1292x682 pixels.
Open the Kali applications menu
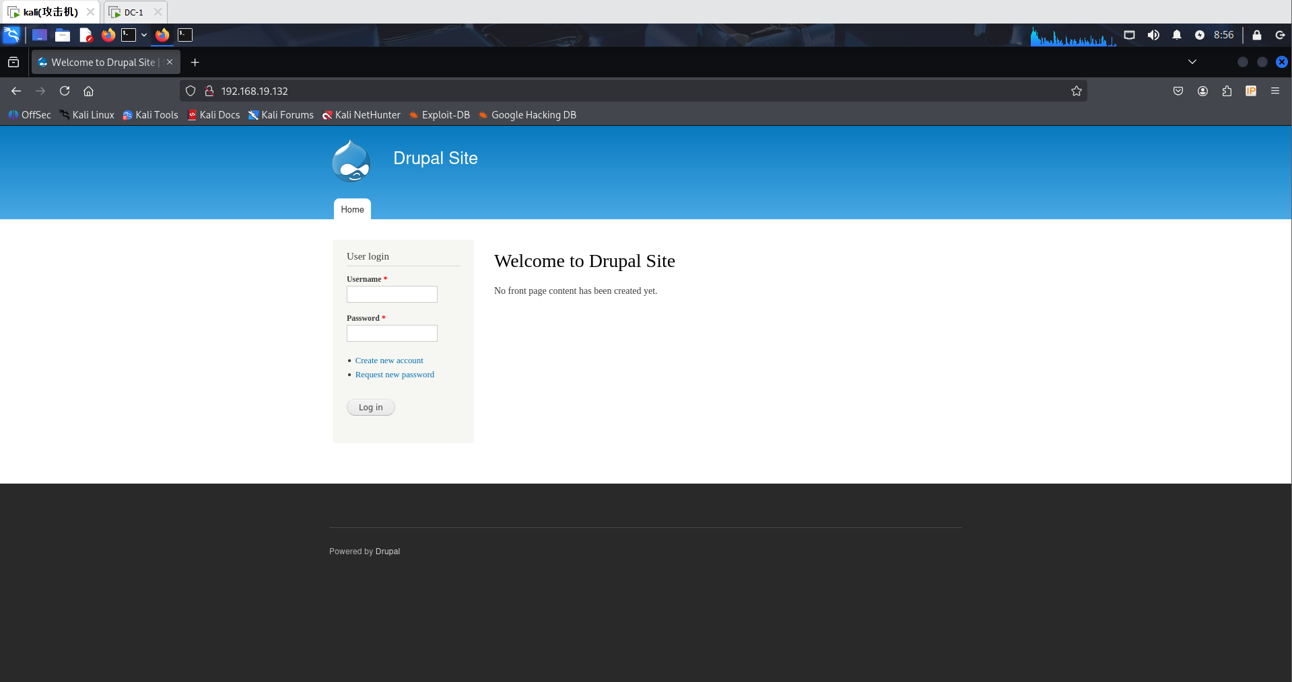click(x=11, y=35)
